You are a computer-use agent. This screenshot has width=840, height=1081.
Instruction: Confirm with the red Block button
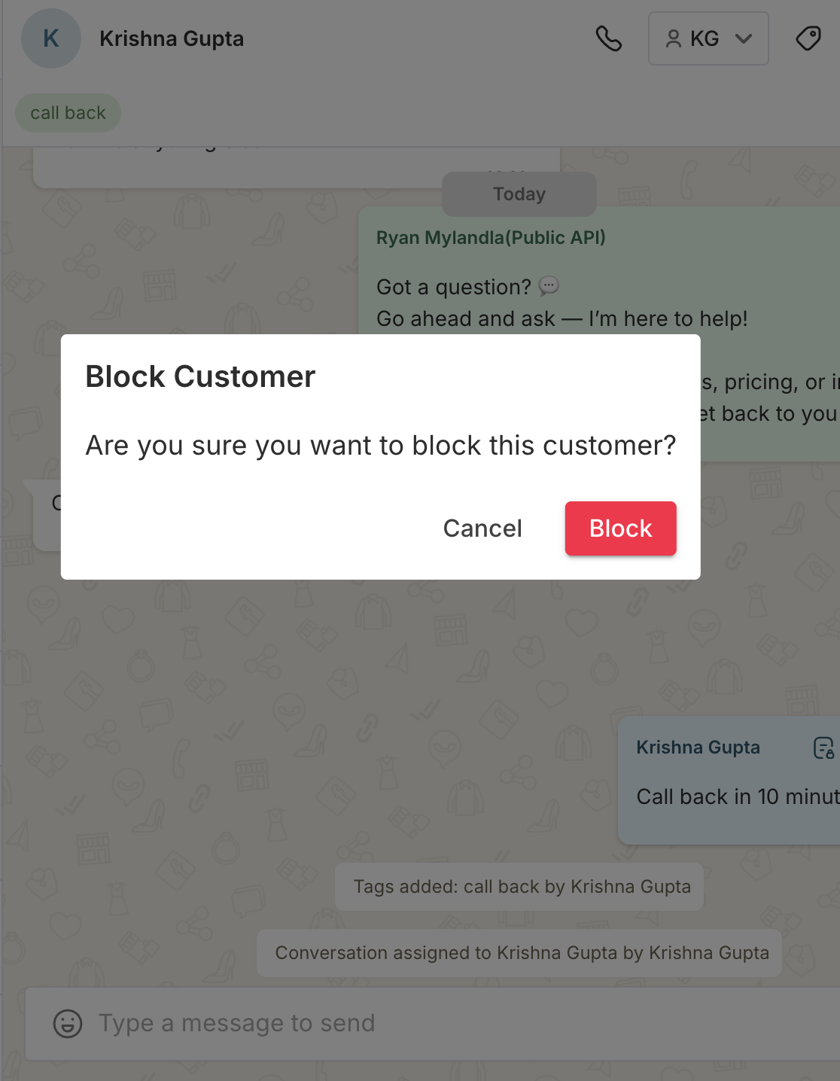point(620,528)
